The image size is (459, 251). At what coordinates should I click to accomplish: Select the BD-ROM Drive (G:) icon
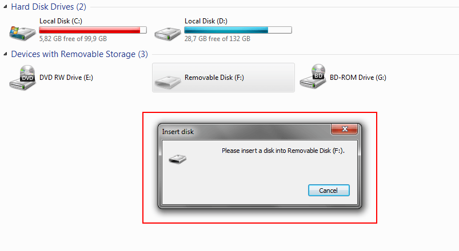pos(313,77)
